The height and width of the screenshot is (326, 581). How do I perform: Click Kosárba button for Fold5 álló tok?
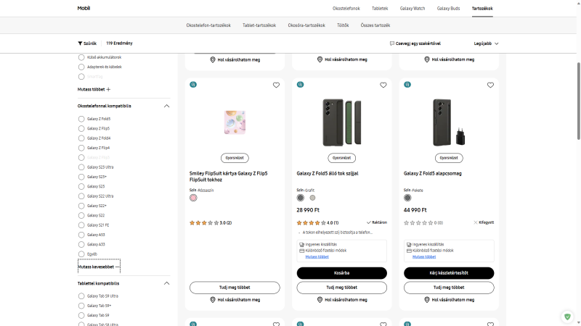tap(341, 273)
